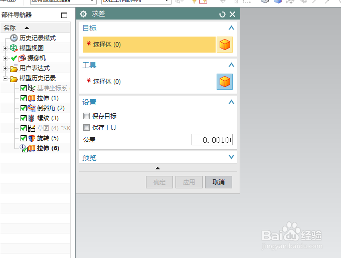The width and height of the screenshot is (341, 258).
Task: Toggle the 拉伸 (1) feature checkbox
Action: 24,98
